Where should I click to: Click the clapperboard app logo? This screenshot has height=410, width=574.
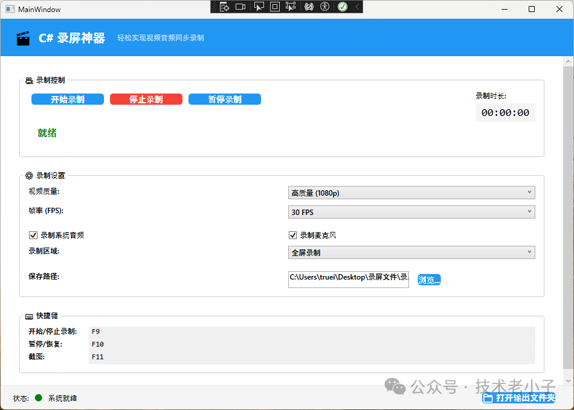[23, 39]
